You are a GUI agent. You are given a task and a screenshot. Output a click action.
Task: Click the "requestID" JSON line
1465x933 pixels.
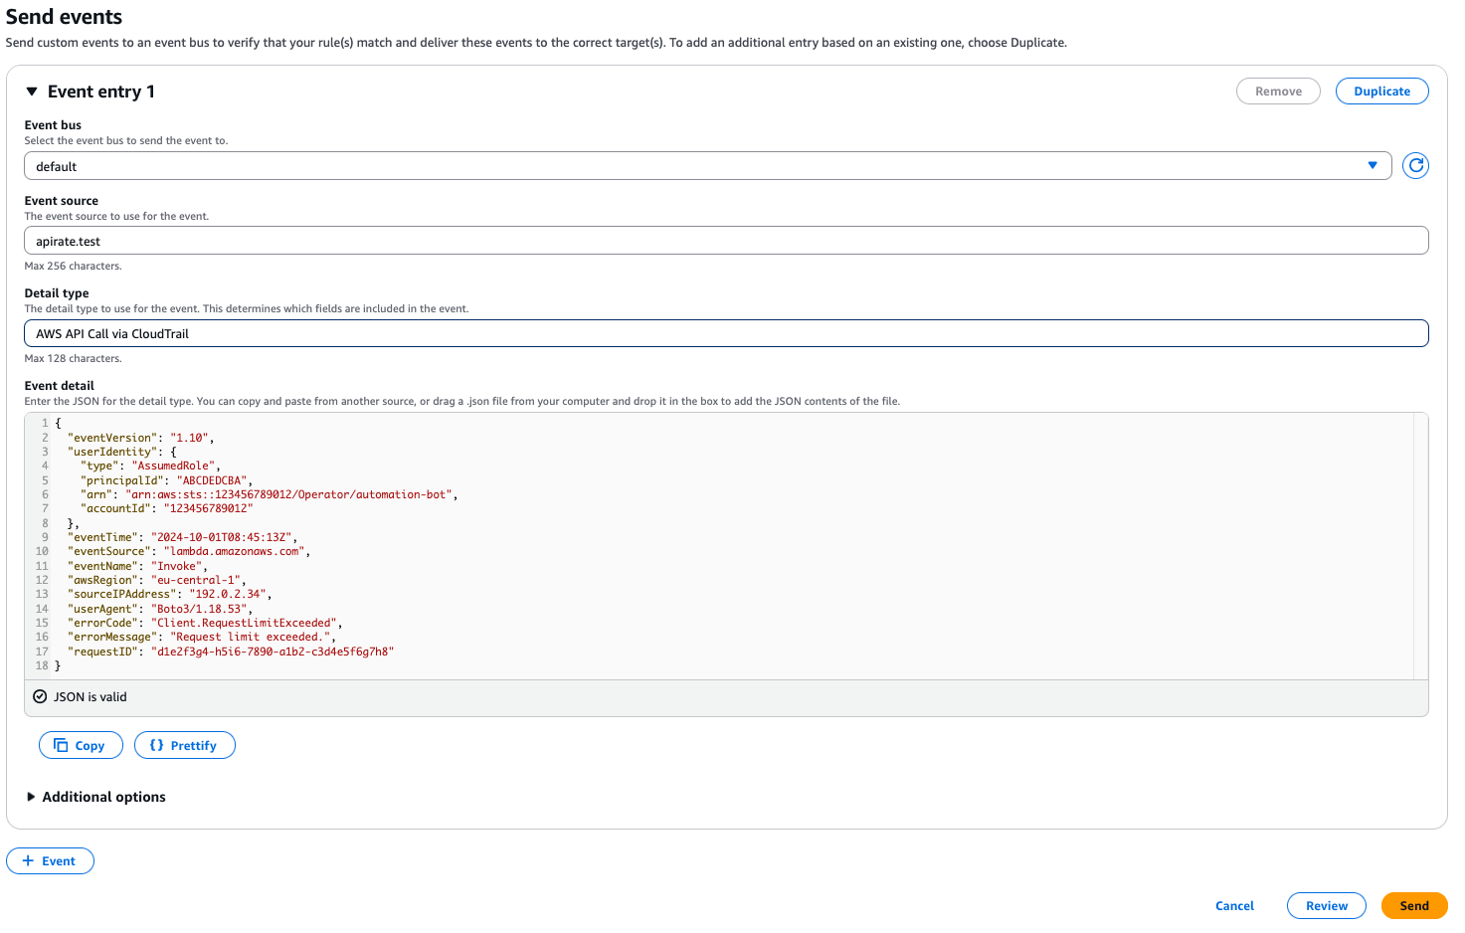(x=231, y=652)
